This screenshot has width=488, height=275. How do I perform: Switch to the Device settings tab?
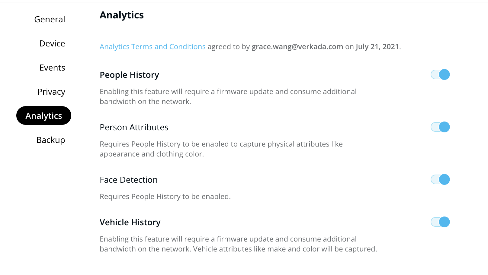52,43
